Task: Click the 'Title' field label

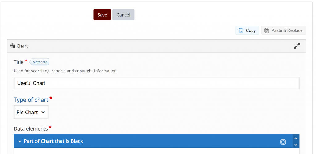Action: pos(19,62)
